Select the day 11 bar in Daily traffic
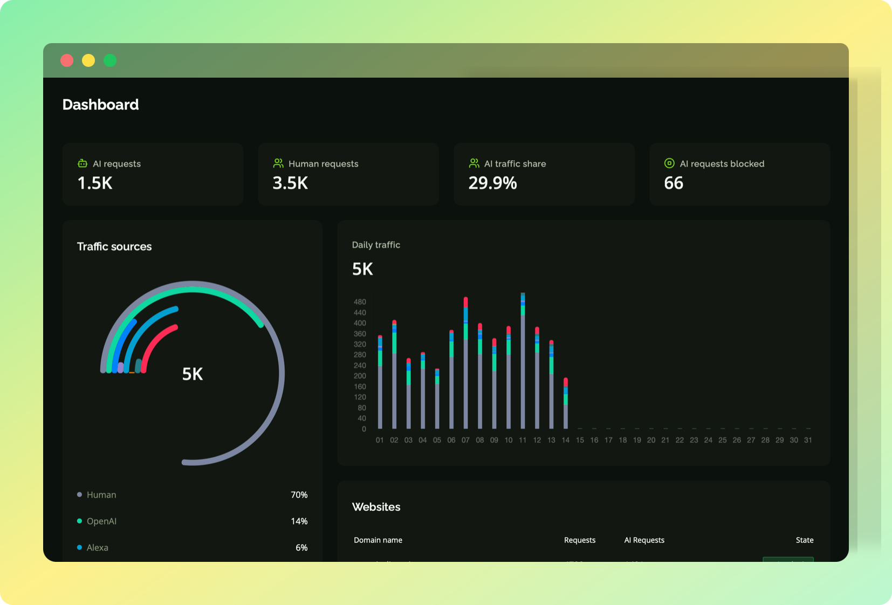Screen dimensions: 892x605 pos(523,367)
